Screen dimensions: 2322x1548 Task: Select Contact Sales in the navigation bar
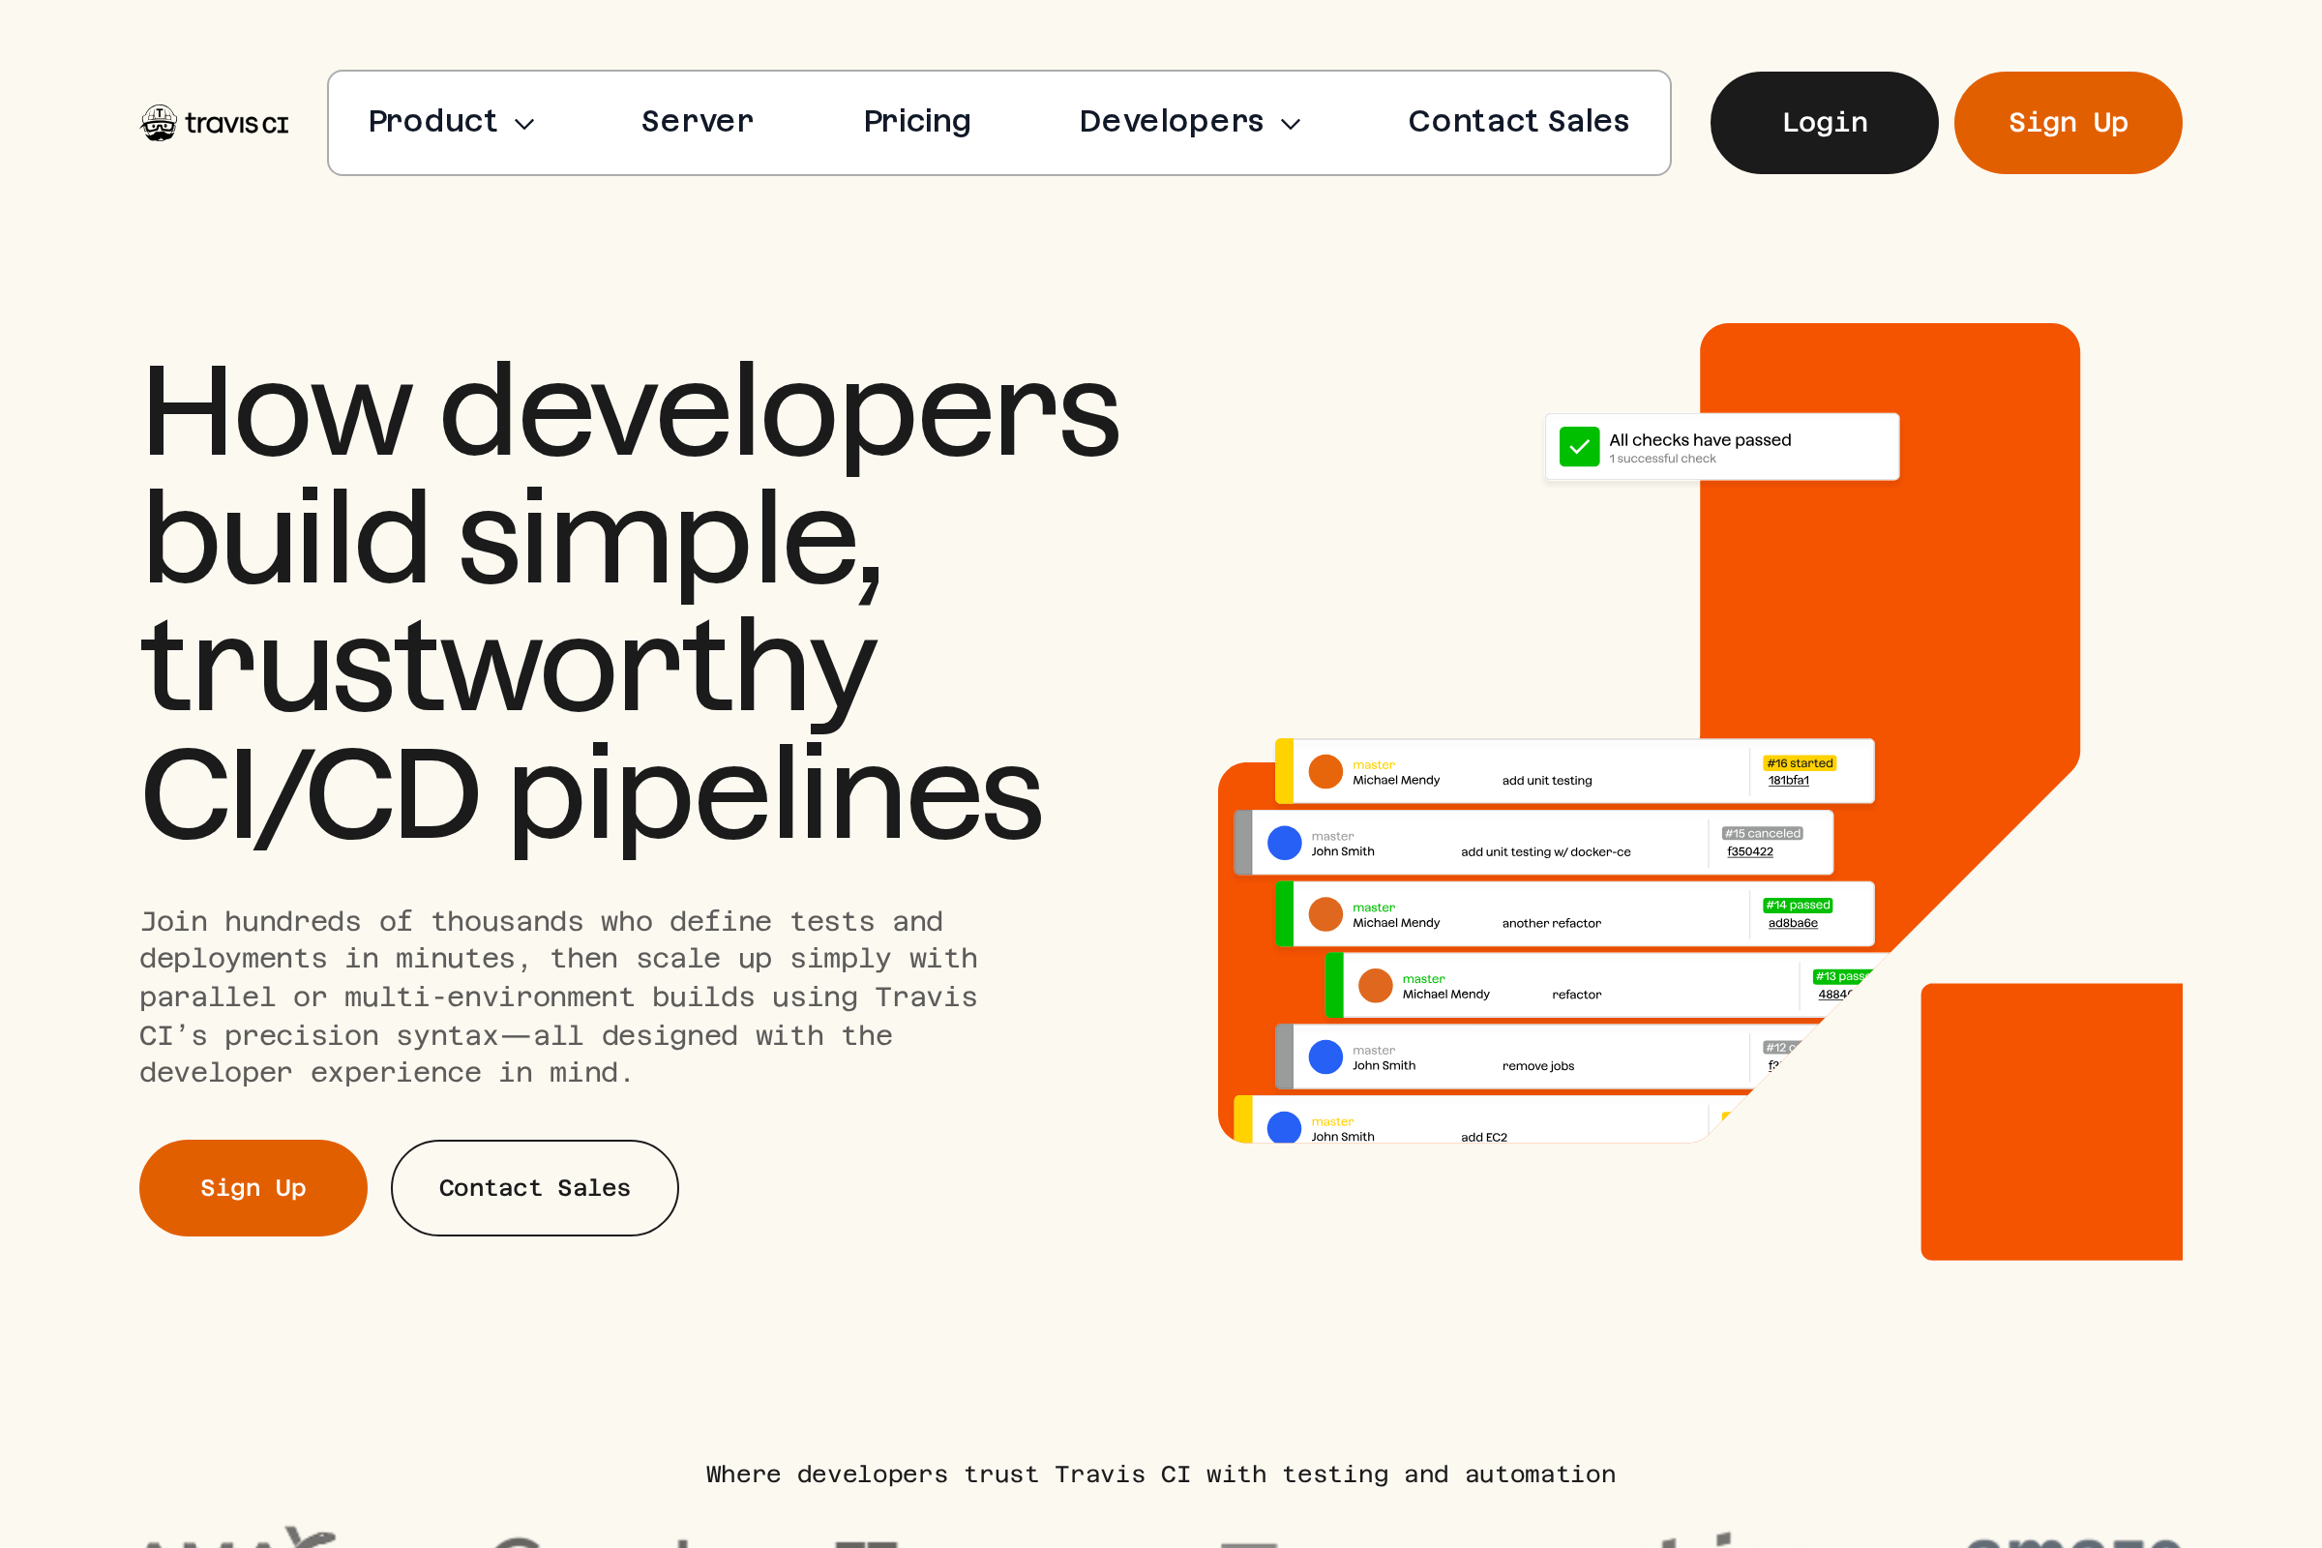tap(1518, 122)
